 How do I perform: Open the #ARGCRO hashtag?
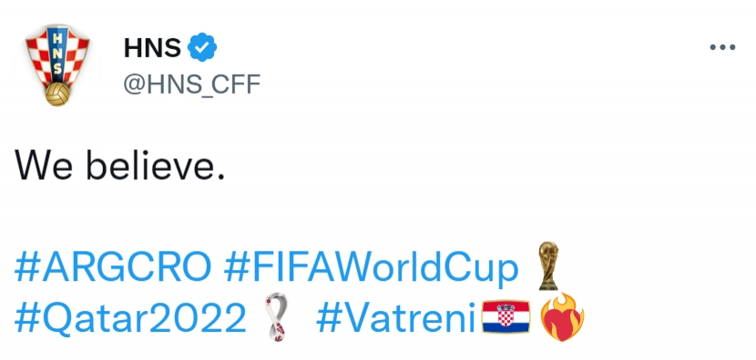(113, 267)
